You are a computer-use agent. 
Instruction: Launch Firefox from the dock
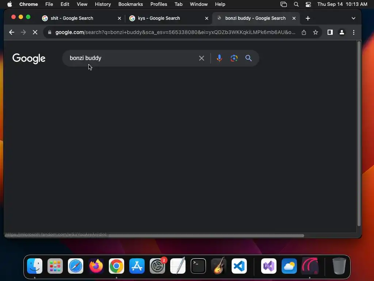pos(96,266)
